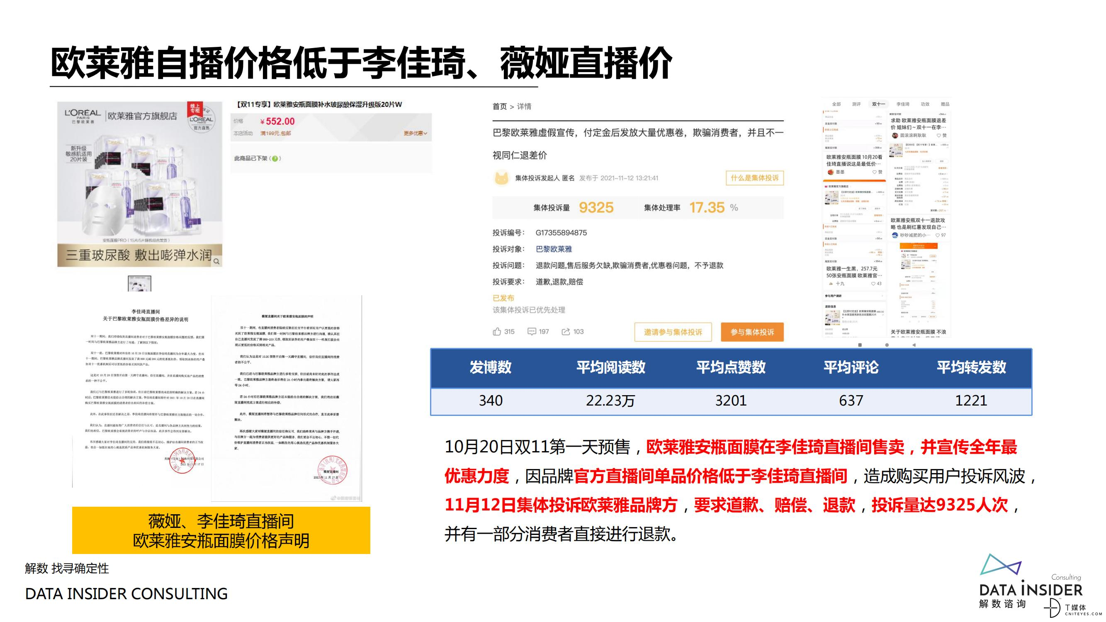Switch to the 李佳琦 tab
Image resolution: width=1106 pixels, height=622 pixels.
(903, 104)
